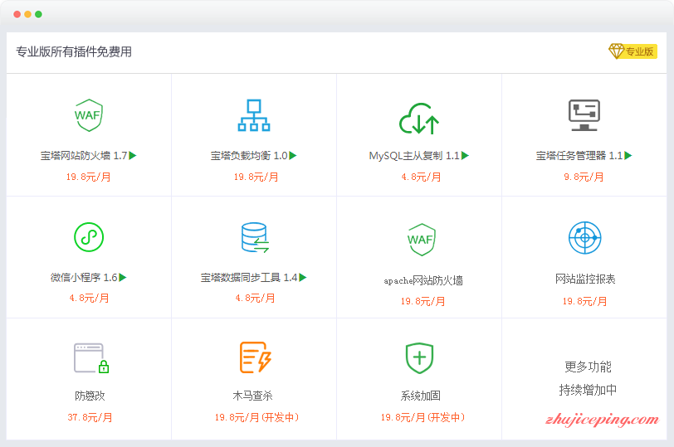Image resolution: width=674 pixels, height=447 pixels.
Task: Click the green play arrow after 微信小程序 1.6
Action: (123, 277)
